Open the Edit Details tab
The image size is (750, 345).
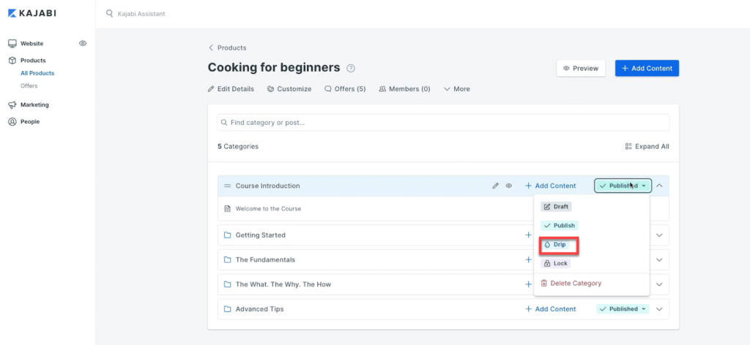pyautogui.click(x=231, y=88)
